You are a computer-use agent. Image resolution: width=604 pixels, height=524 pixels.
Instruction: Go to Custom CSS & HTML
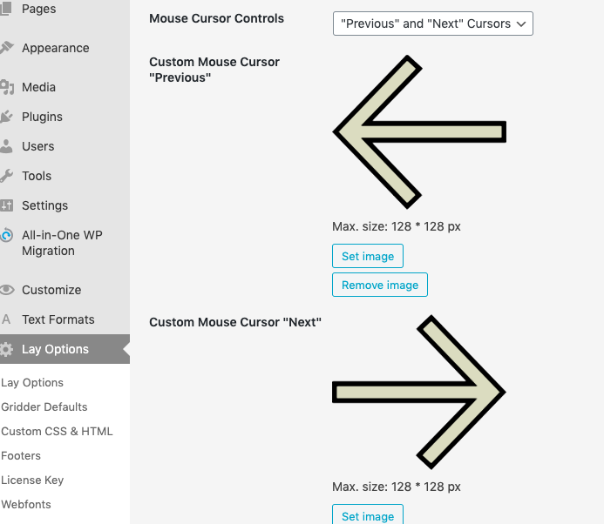[57, 431]
